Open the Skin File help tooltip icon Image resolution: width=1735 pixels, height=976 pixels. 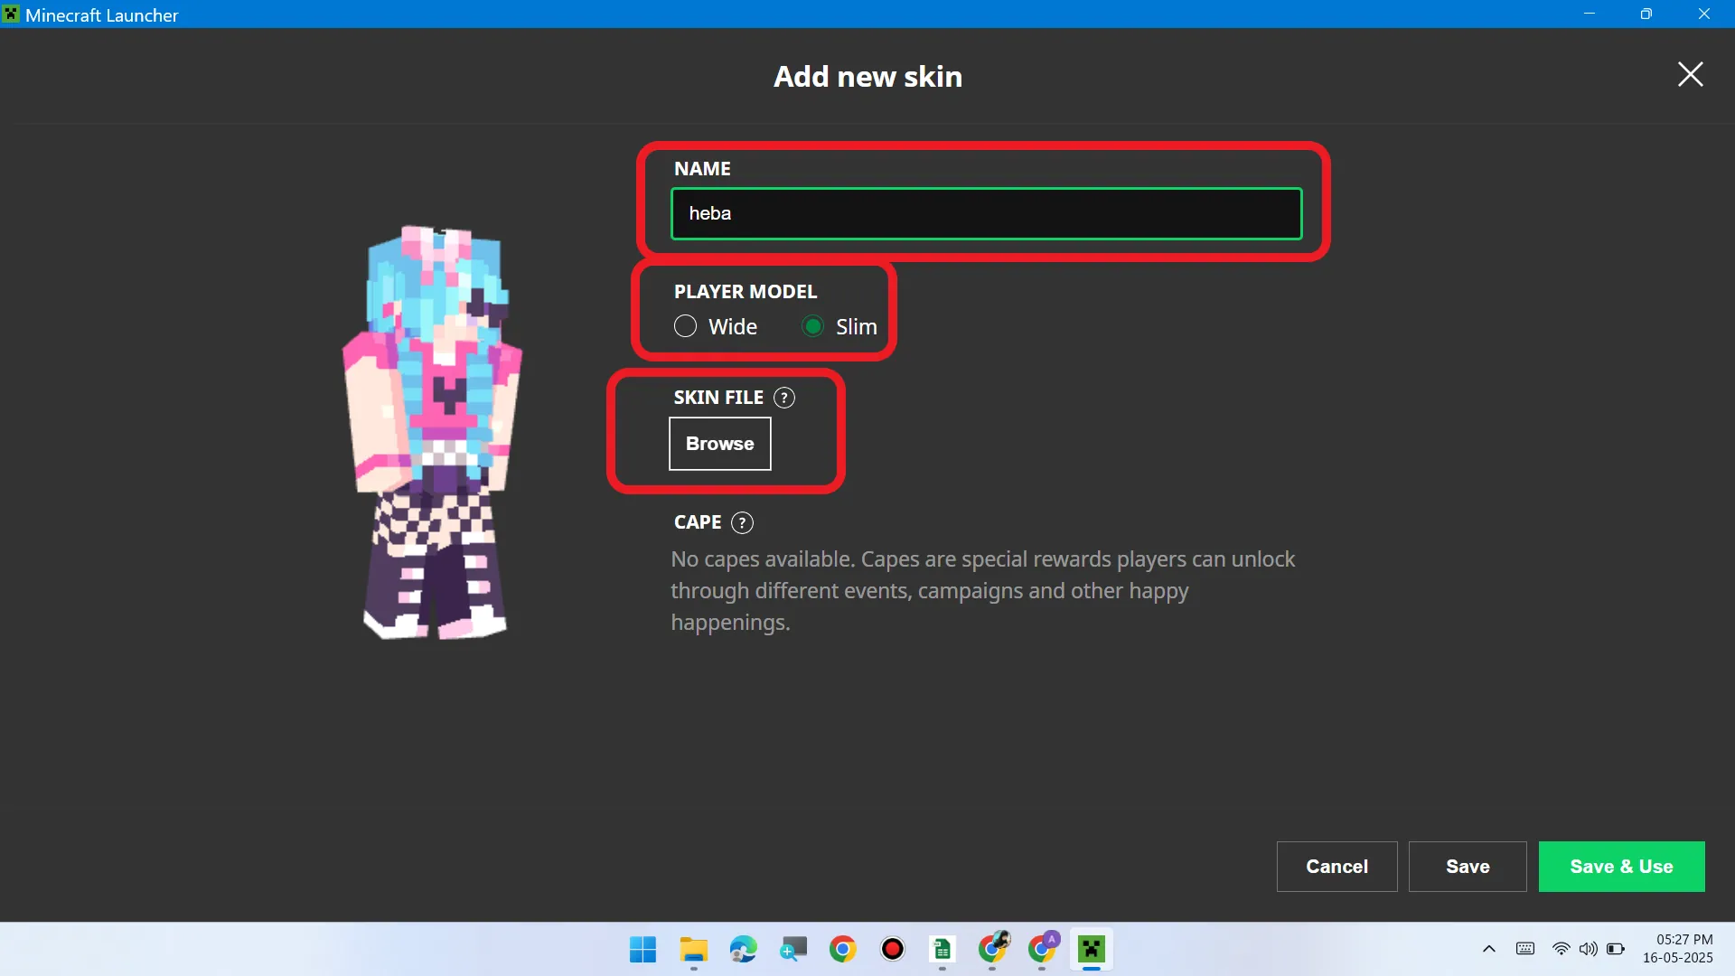[x=784, y=398]
